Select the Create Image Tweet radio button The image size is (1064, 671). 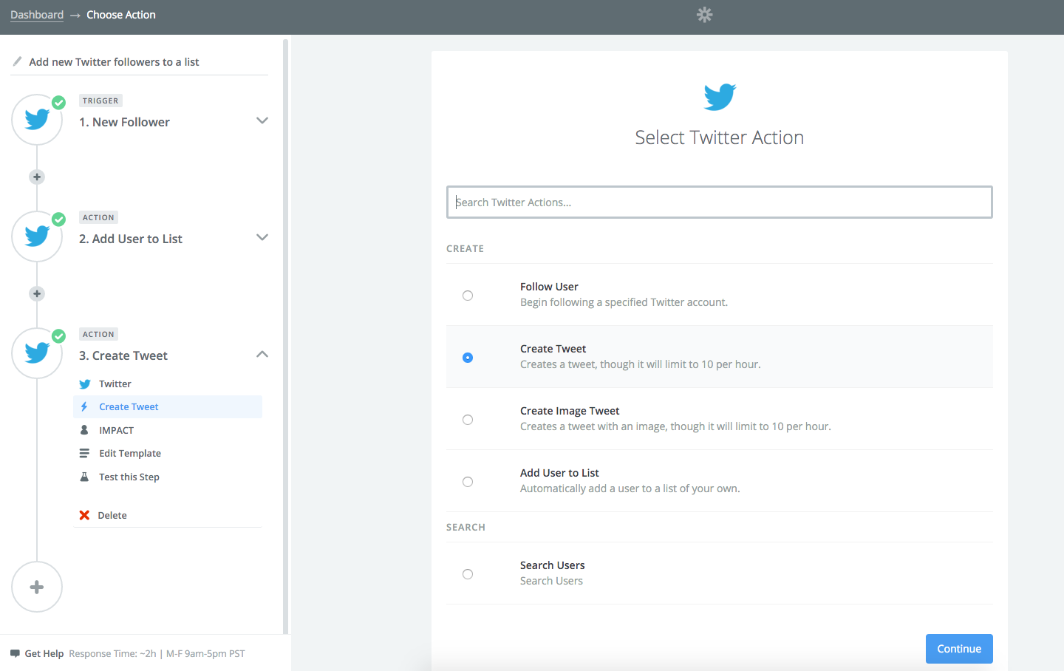[x=468, y=420]
